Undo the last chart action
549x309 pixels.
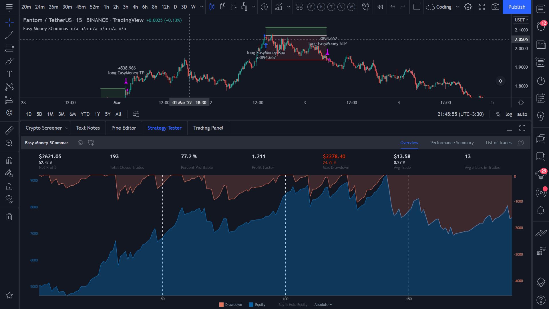point(393,7)
